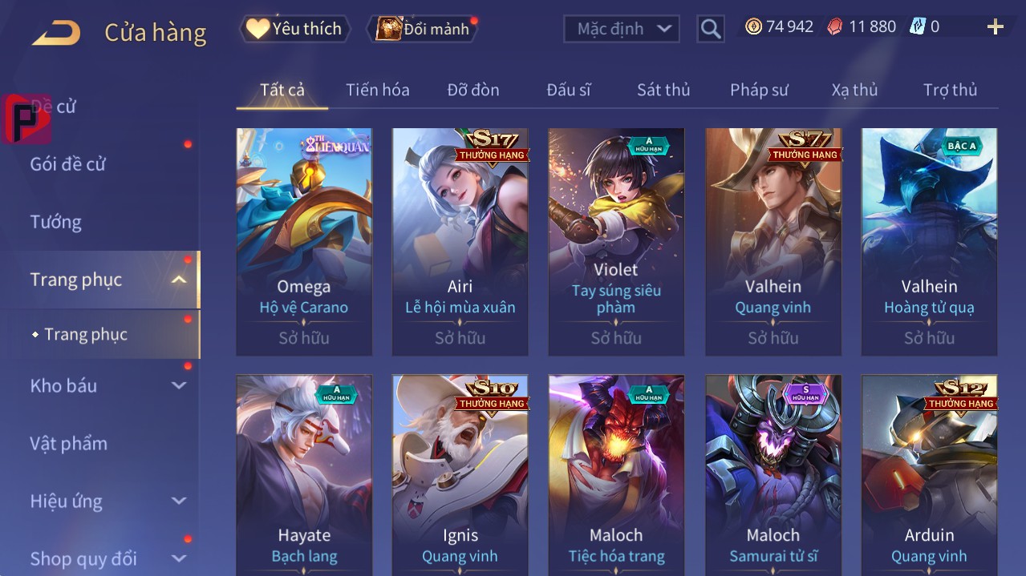Tap the golden back arrow icon
Screen dimensions: 1026x576
point(56,33)
